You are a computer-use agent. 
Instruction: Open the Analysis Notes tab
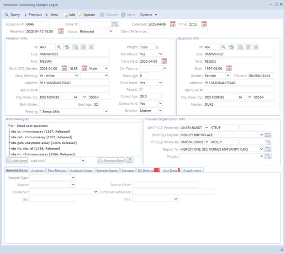[x=81, y=170]
